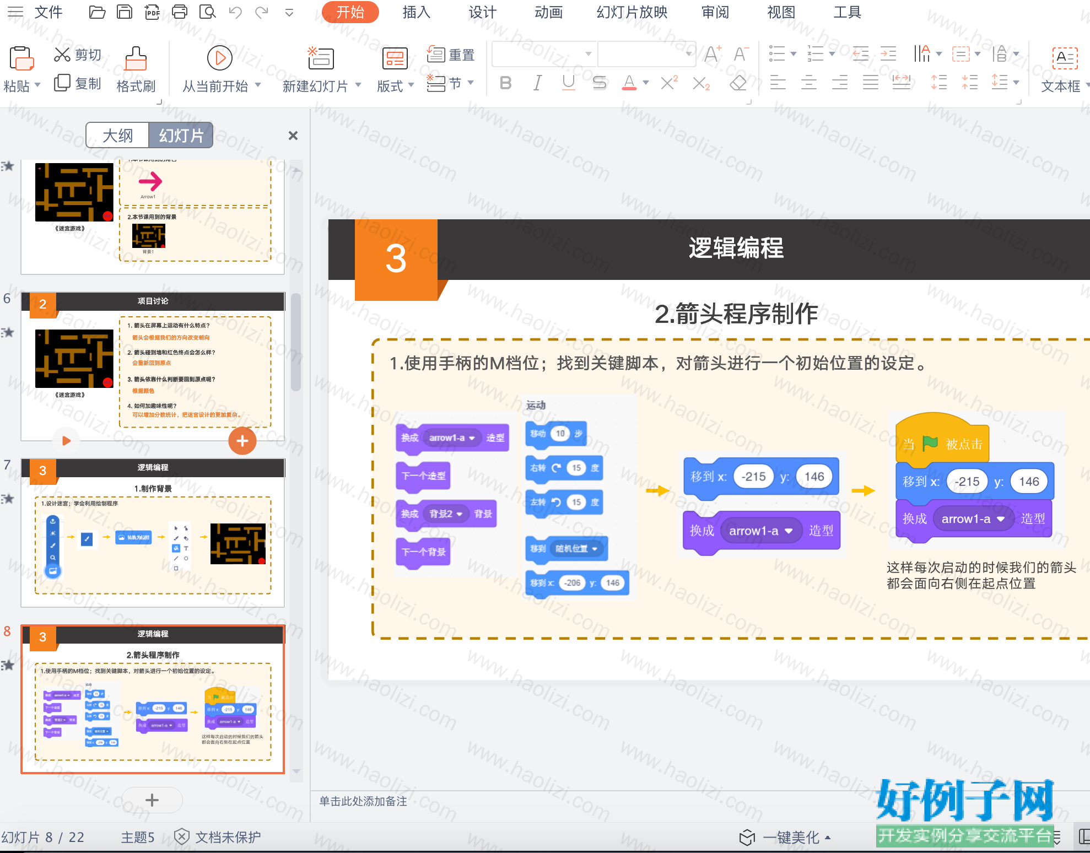
Task: Open the font name combo box
Action: 544,54
